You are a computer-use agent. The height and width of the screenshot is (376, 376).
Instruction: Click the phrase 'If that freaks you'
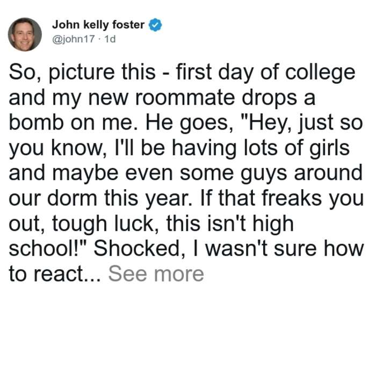282,199
